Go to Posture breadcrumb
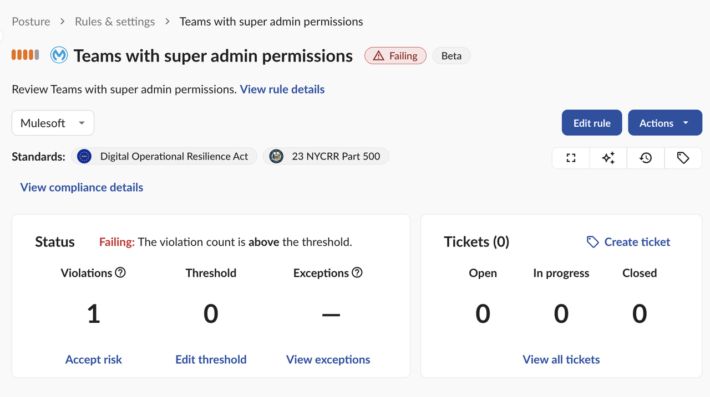The width and height of the screenshot is (710, 397). [31, 22]
